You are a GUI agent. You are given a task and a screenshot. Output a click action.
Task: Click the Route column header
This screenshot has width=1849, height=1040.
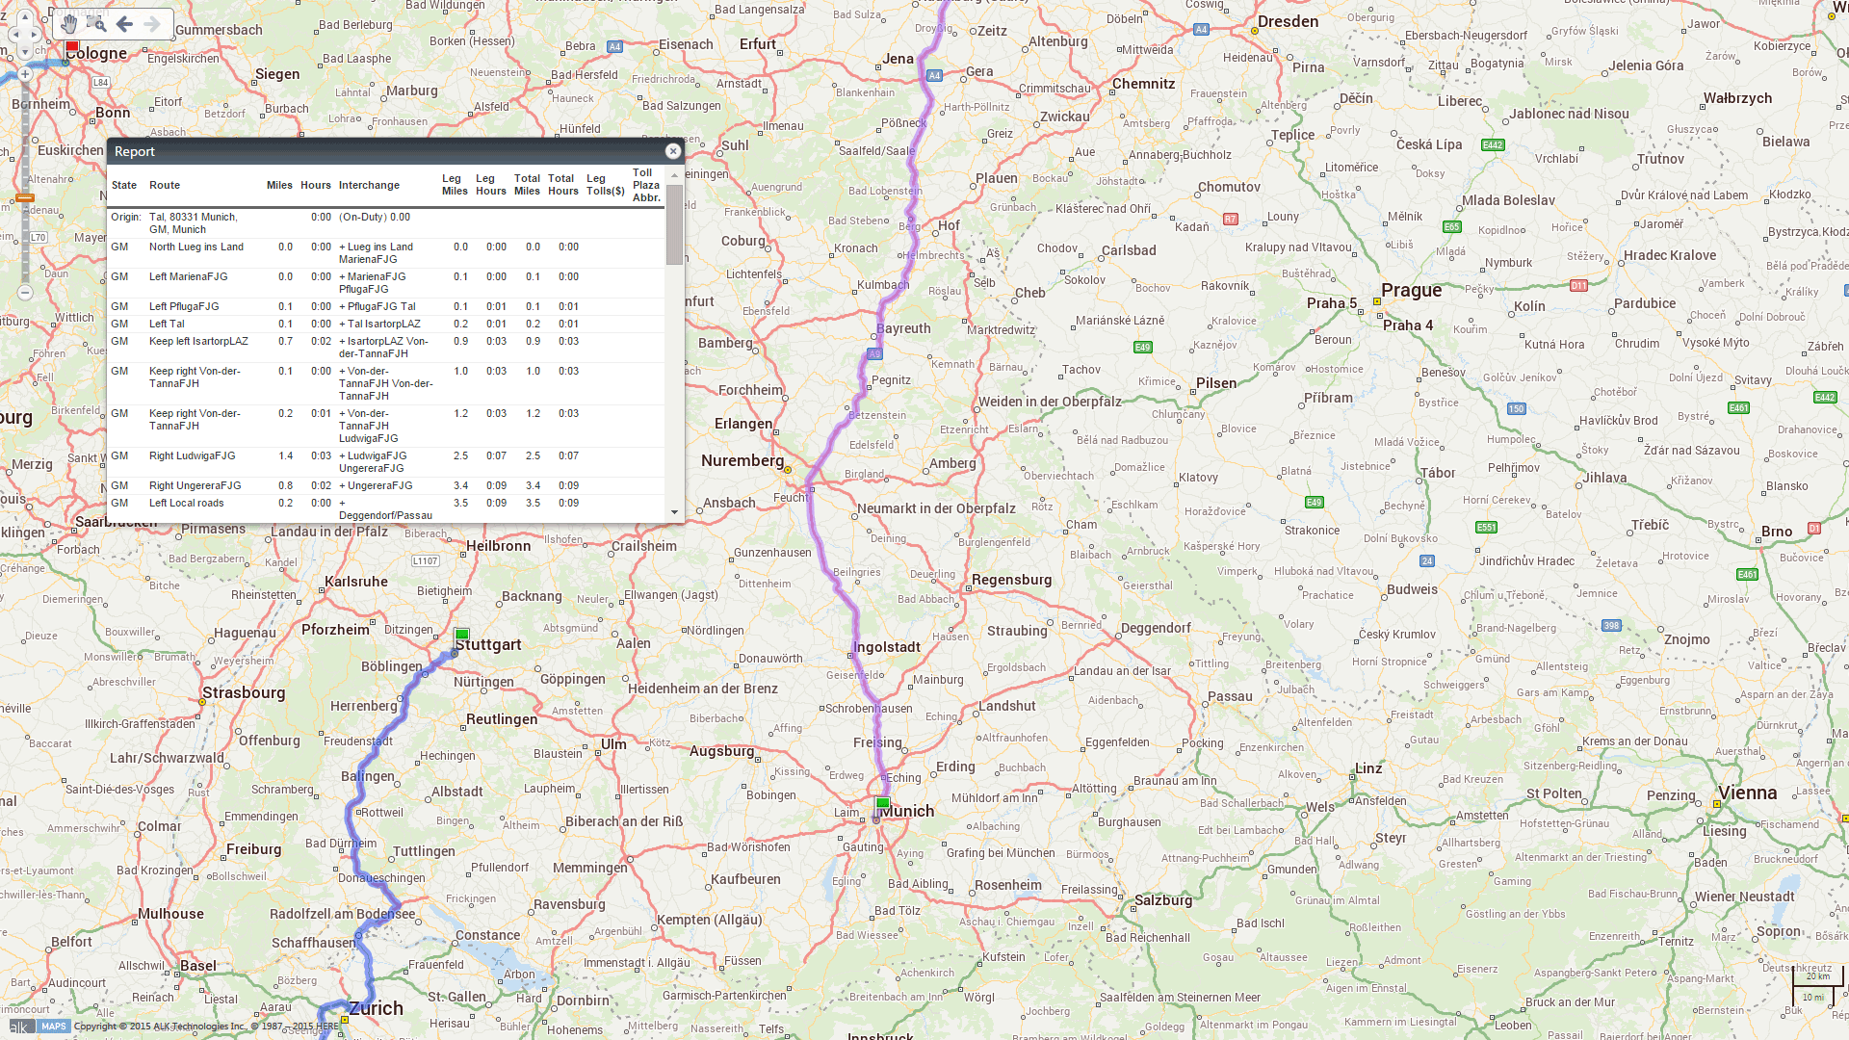pos(165,185)
